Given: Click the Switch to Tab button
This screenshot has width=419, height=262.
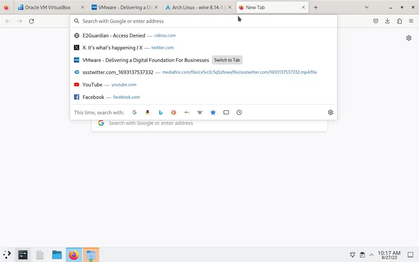Looking at the screenshot, I should point(227,60).
